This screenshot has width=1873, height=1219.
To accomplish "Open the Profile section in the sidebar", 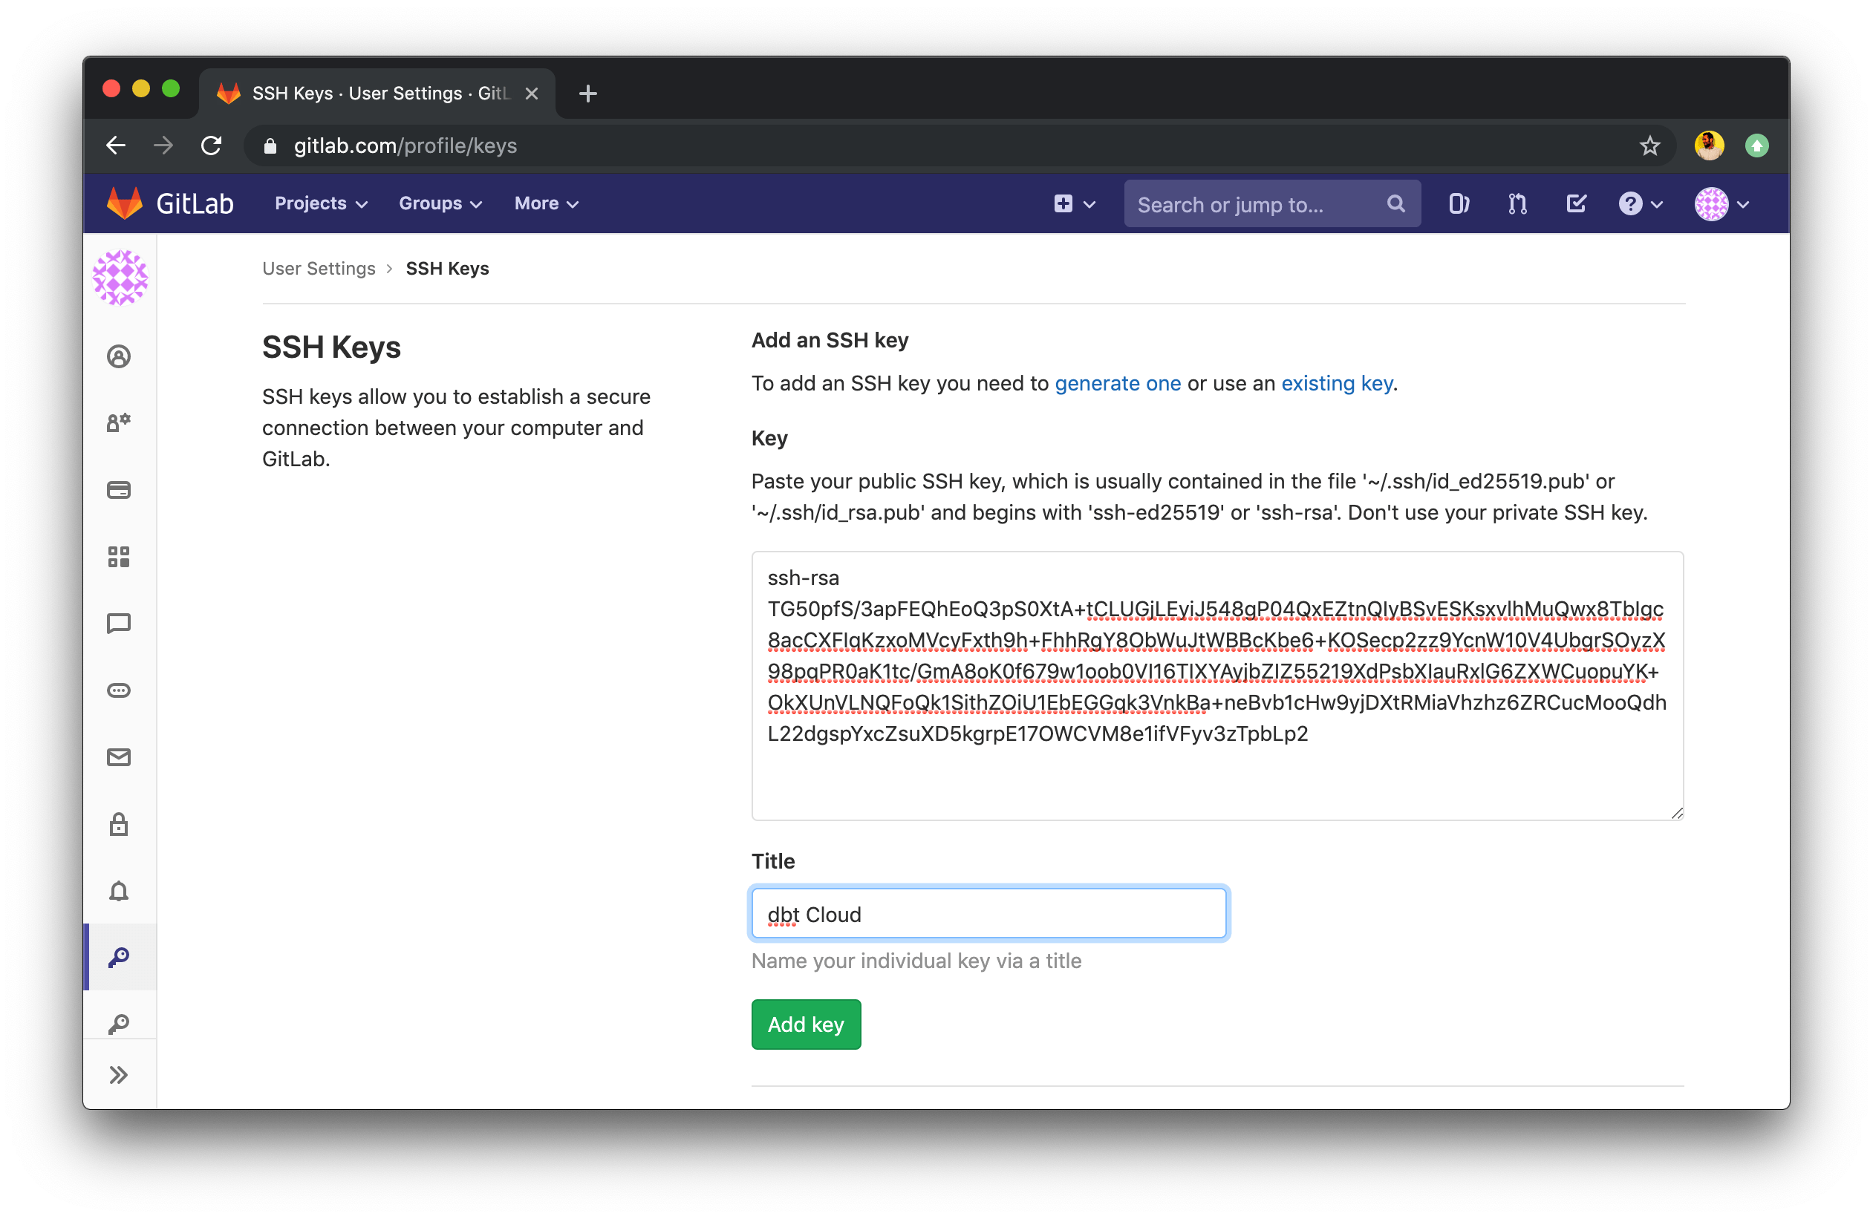I will point(120,356).
